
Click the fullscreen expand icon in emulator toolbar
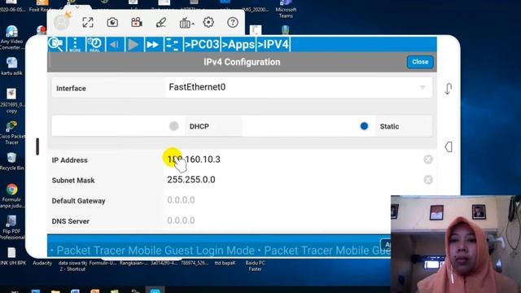coord(88,23)
